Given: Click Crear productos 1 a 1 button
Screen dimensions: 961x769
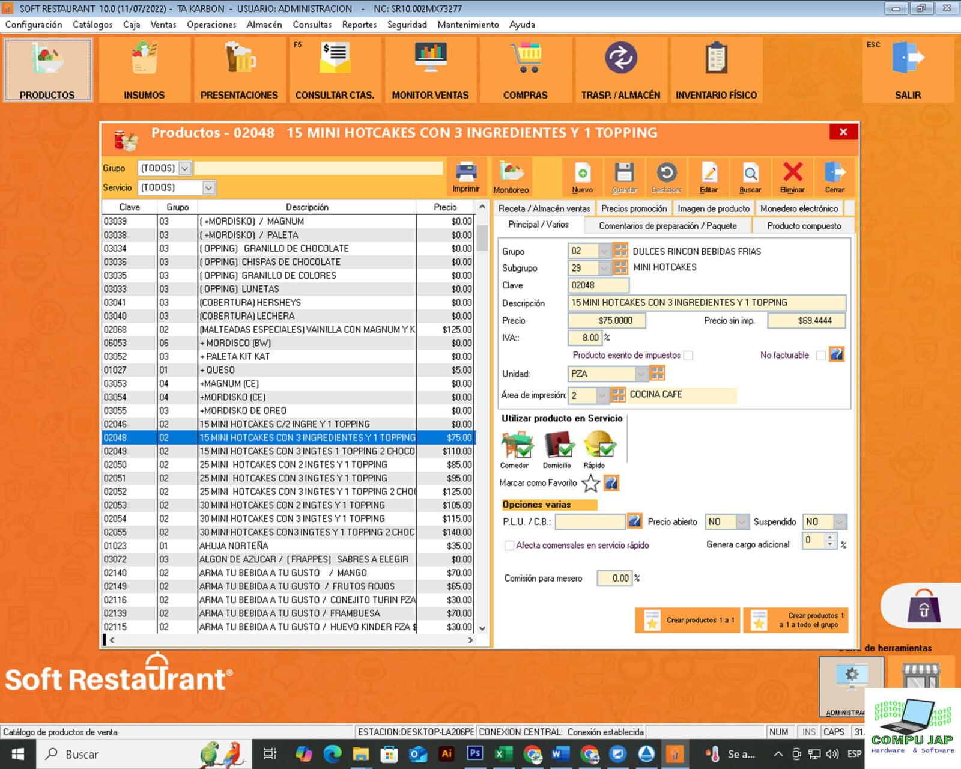Looking at the screenshot, I should [x=688, y=620].
